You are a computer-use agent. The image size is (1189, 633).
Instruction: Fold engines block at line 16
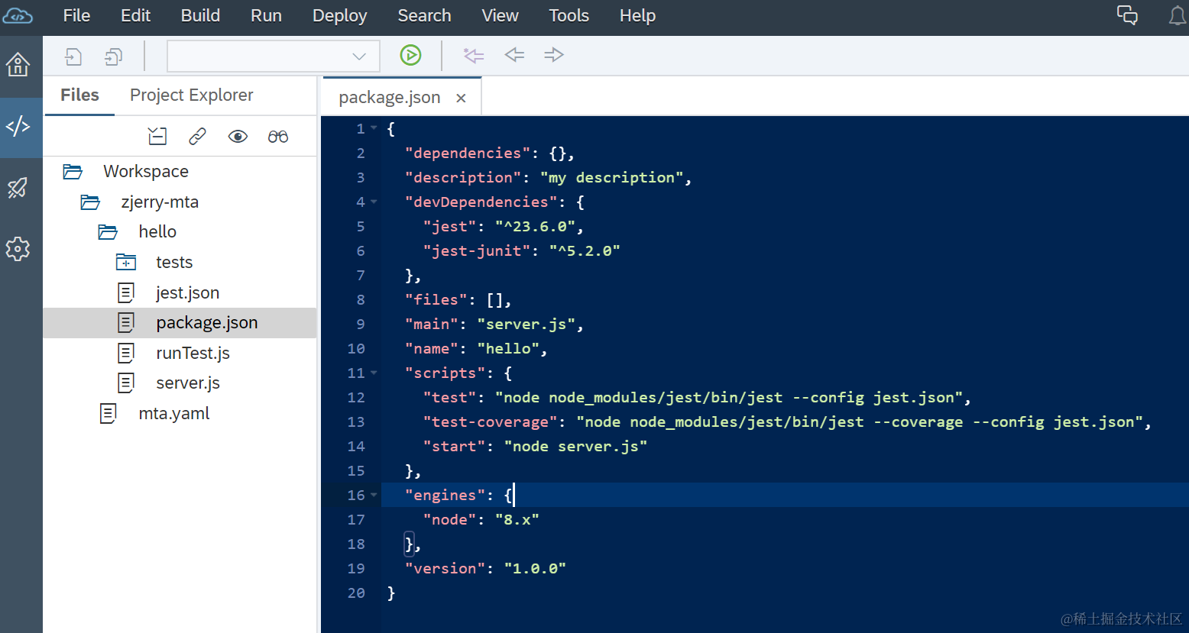coord(374,495)
